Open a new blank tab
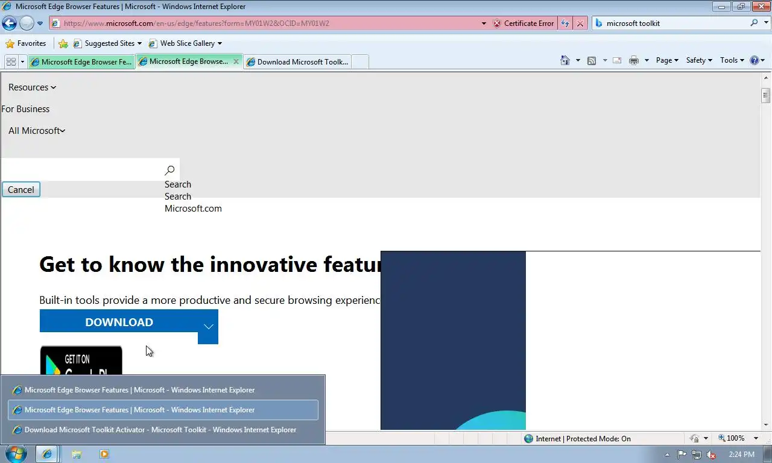Screen dimensions: 772x463 click(x=359, y=61)
